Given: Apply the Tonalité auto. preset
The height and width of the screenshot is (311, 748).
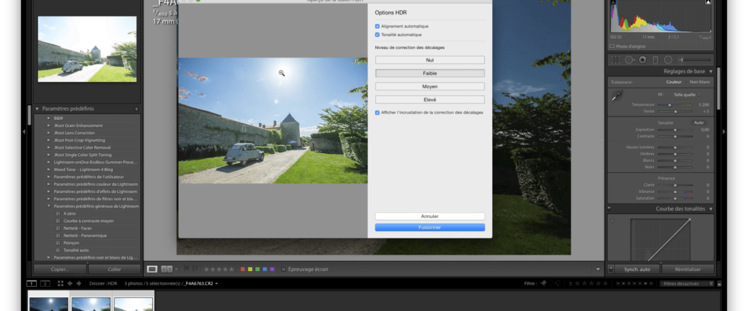Looking at the screenshot, I should click(76, 250).
